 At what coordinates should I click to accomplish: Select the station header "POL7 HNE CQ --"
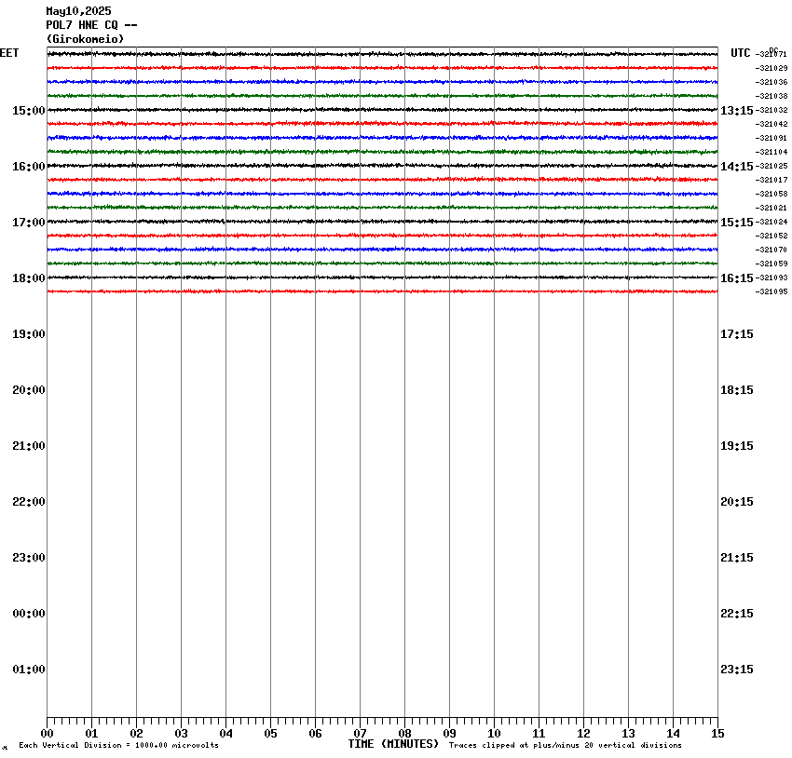(91, 25)
